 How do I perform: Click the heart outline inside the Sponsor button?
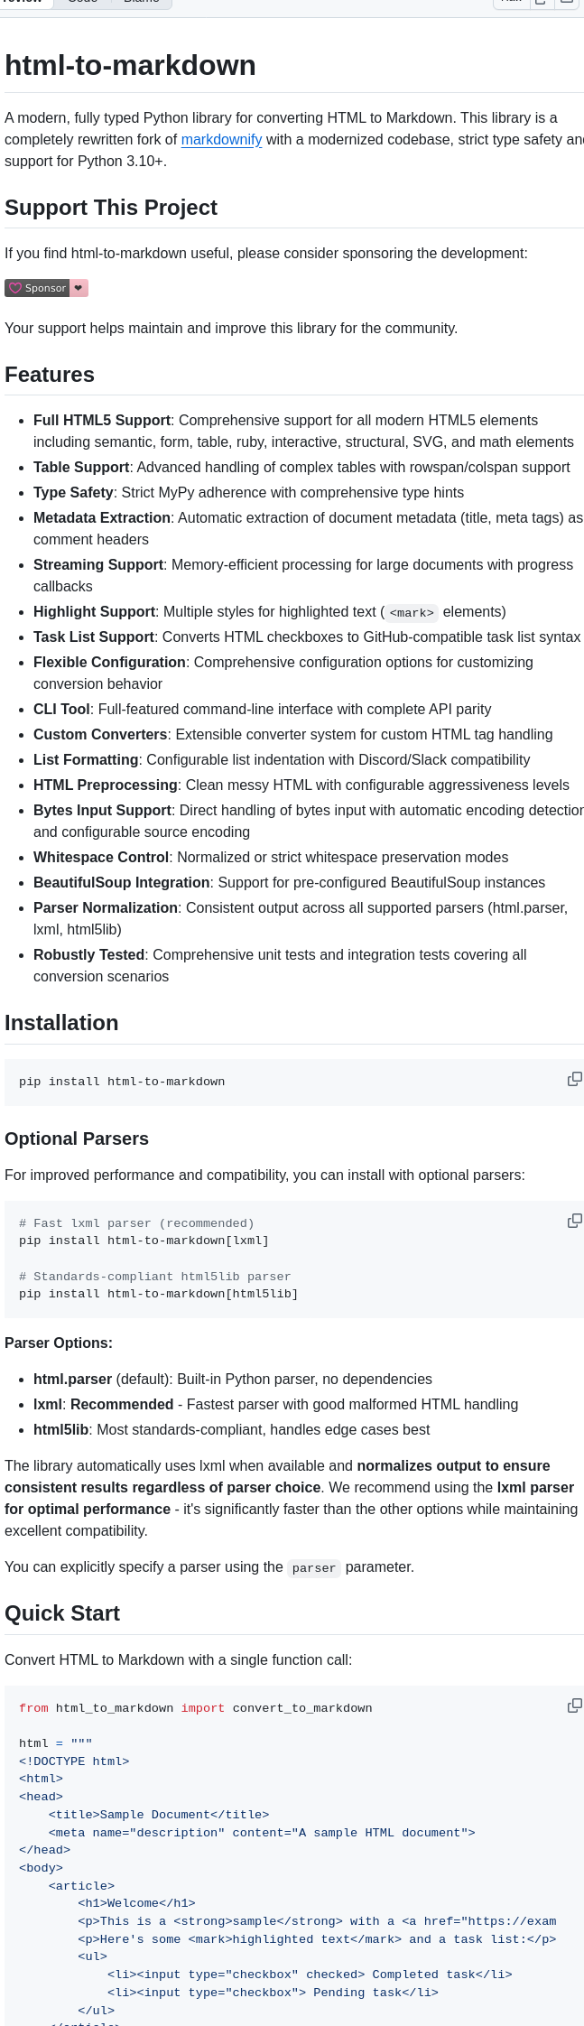[14, 287]
